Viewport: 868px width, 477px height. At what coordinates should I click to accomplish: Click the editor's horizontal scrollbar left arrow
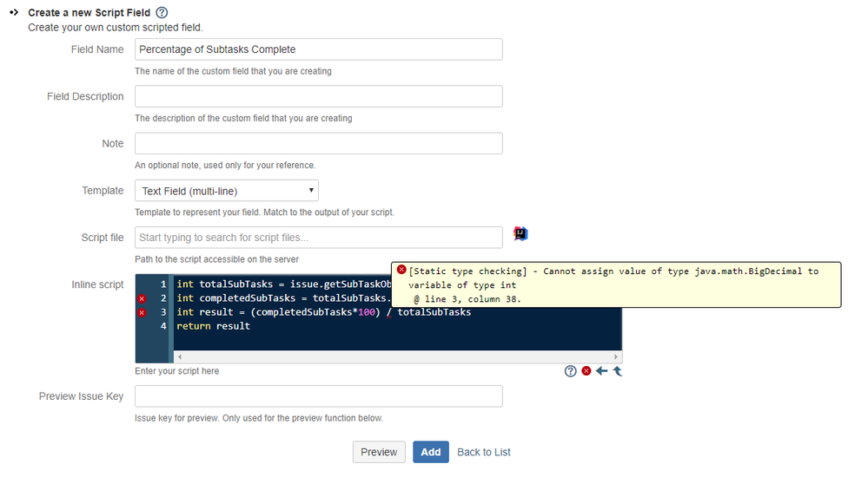tap(180, 356)
